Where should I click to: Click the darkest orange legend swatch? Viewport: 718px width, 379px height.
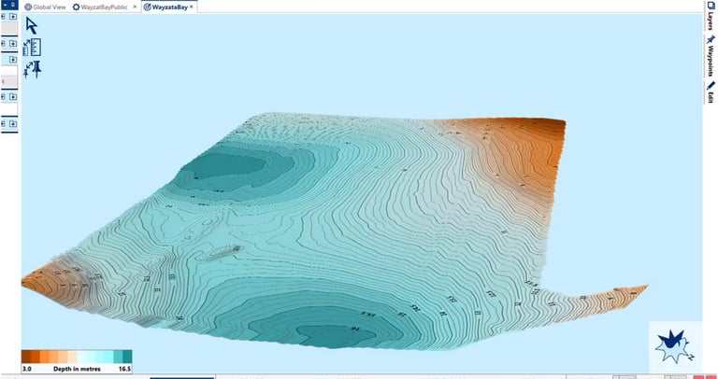coord(26,357)
